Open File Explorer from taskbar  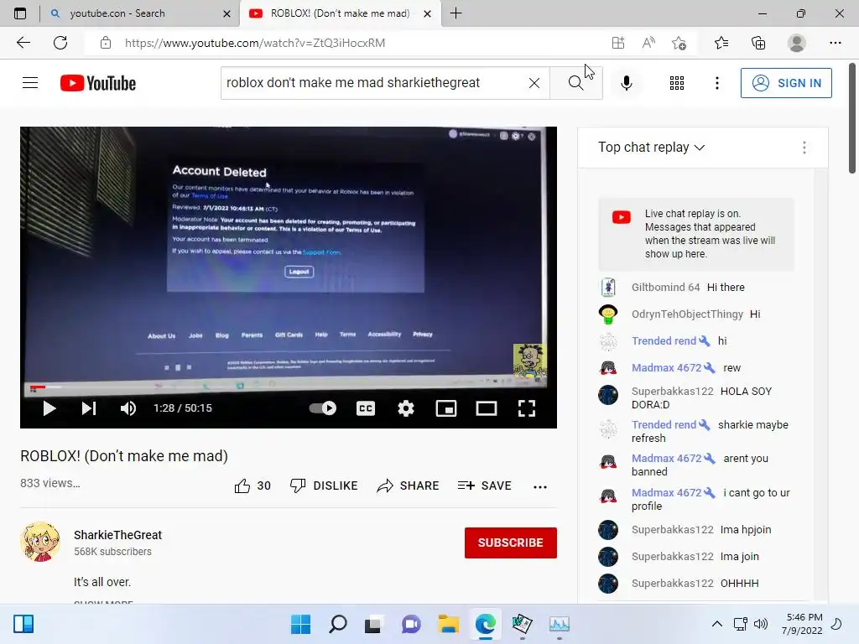click(448, 624)
